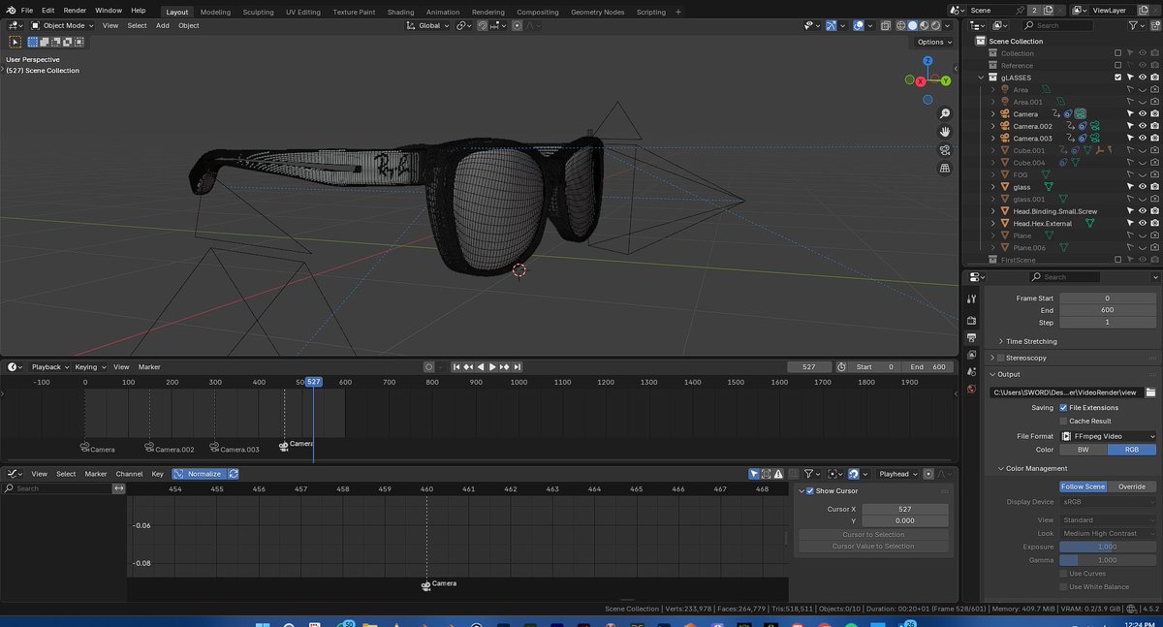The height and width of the screenshot is (627, 1163).
Task: Toggle Head.Hex.External viewport visibility
Action: coord(1143,223)
